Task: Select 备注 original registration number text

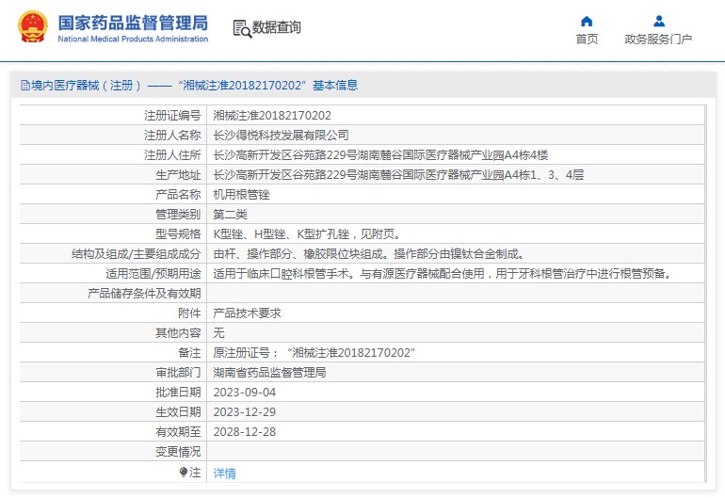Action: 314,353
